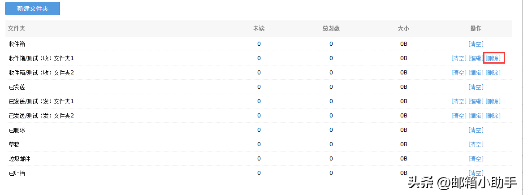Clear the 已发送 folder via 清空

[475, 87]
